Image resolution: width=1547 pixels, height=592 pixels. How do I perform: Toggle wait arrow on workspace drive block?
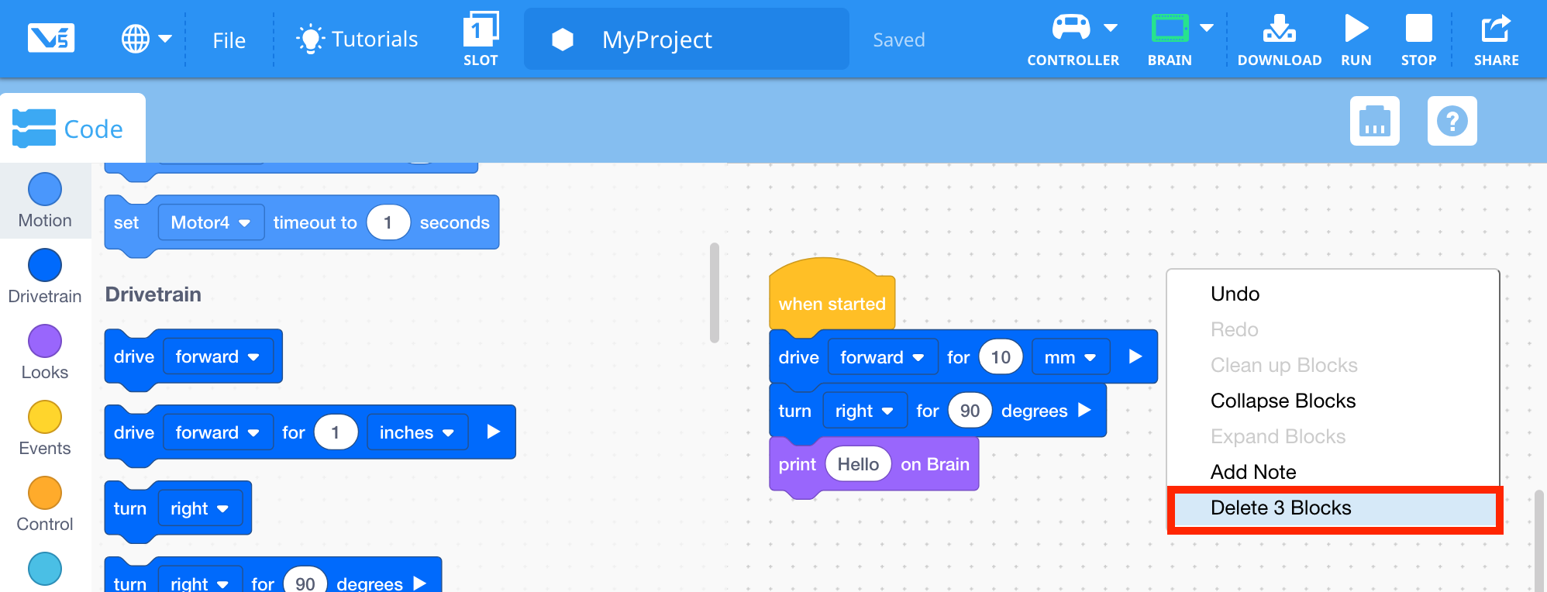click(1135, 356)
